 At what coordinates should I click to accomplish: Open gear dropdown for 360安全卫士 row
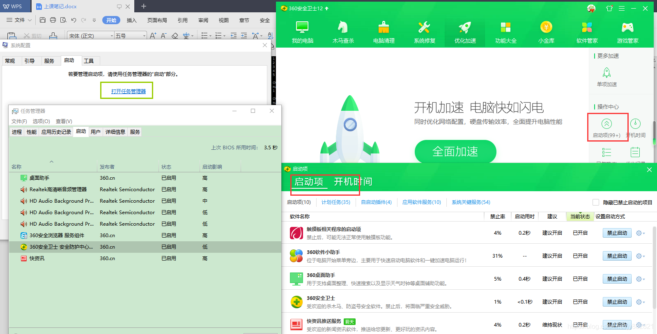[640, 302]
